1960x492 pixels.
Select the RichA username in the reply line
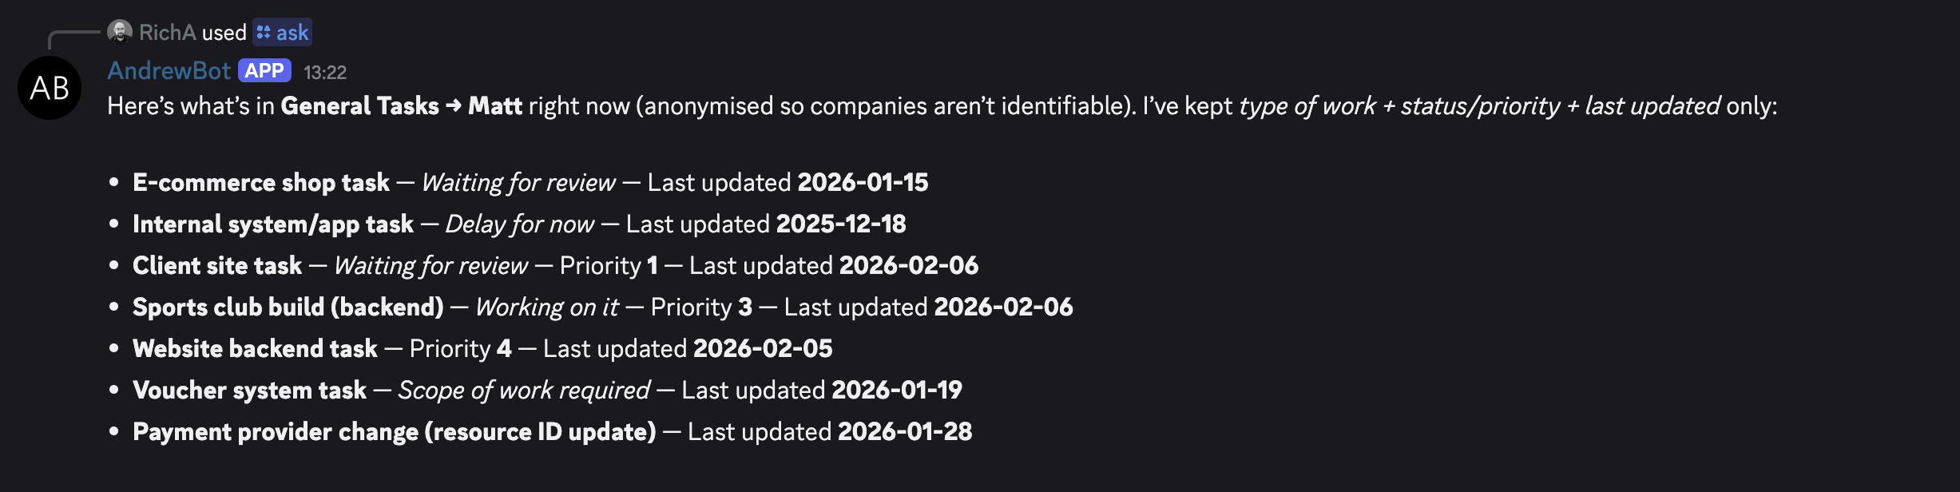coord(166,32)
